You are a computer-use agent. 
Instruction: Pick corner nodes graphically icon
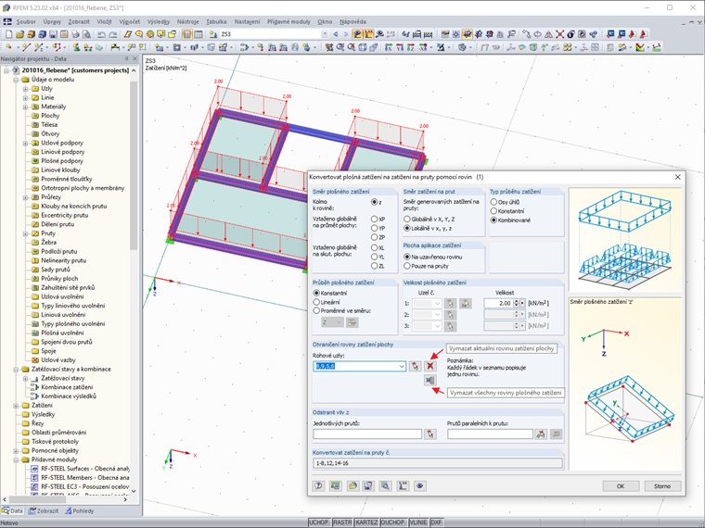(x=415, y=367)
